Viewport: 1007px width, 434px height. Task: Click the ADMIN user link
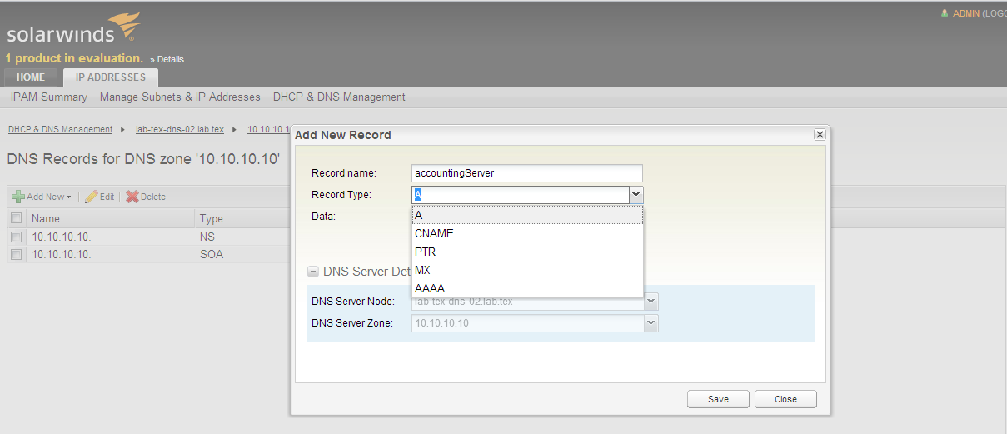(x=966, y=13)
